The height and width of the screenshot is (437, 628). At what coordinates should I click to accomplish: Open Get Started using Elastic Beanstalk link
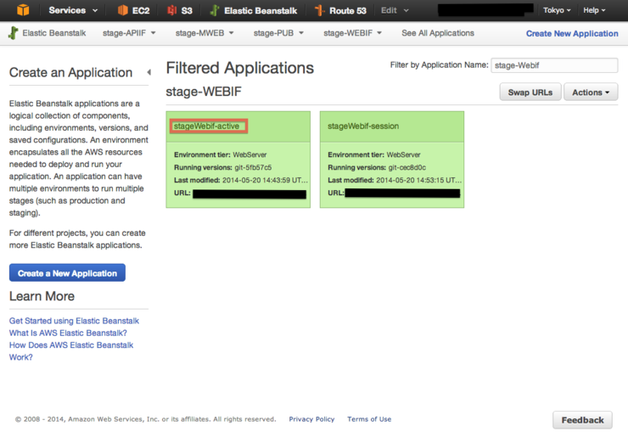point(74,321)
